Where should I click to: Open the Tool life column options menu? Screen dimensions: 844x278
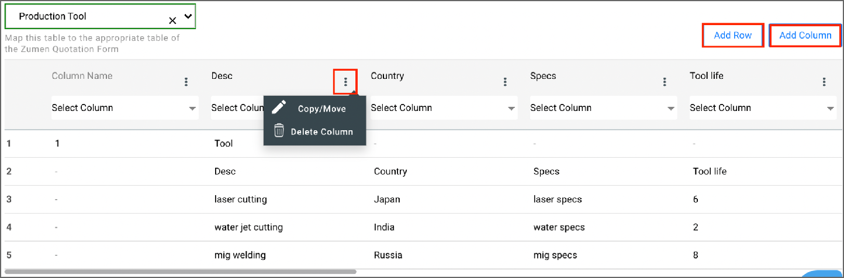coord(824,82)
